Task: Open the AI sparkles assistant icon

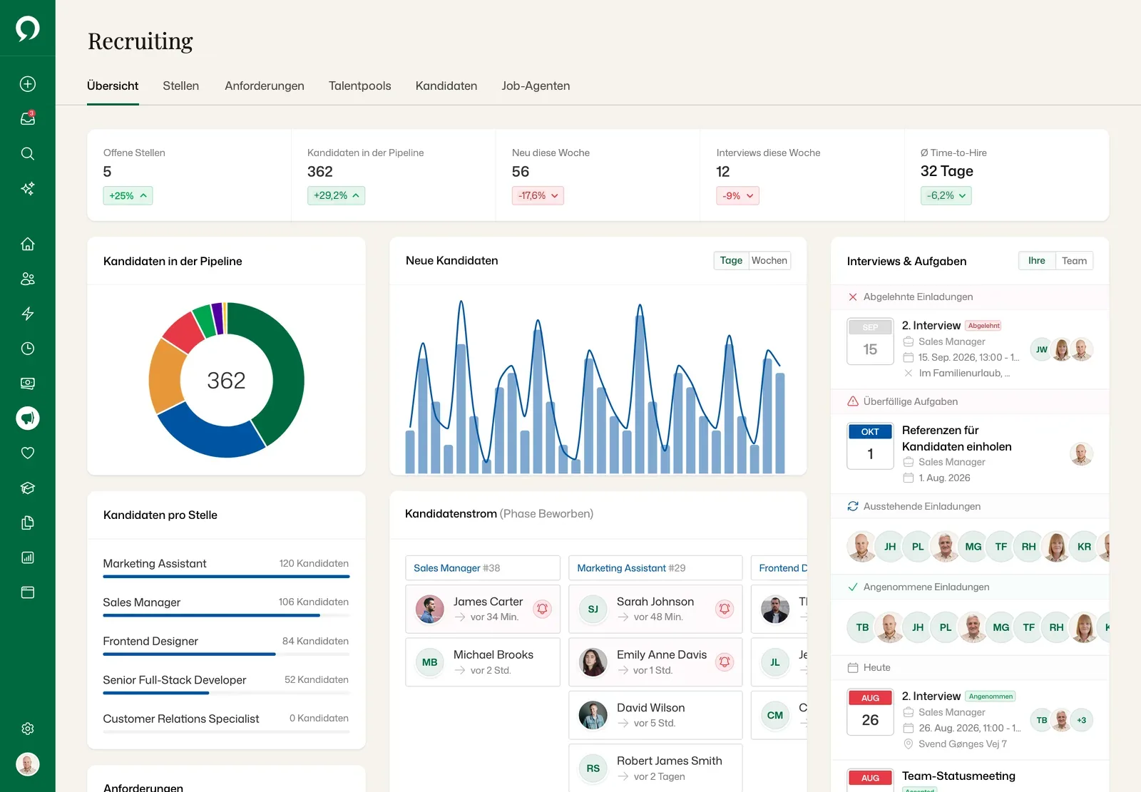Action: (x=28, y=188)
